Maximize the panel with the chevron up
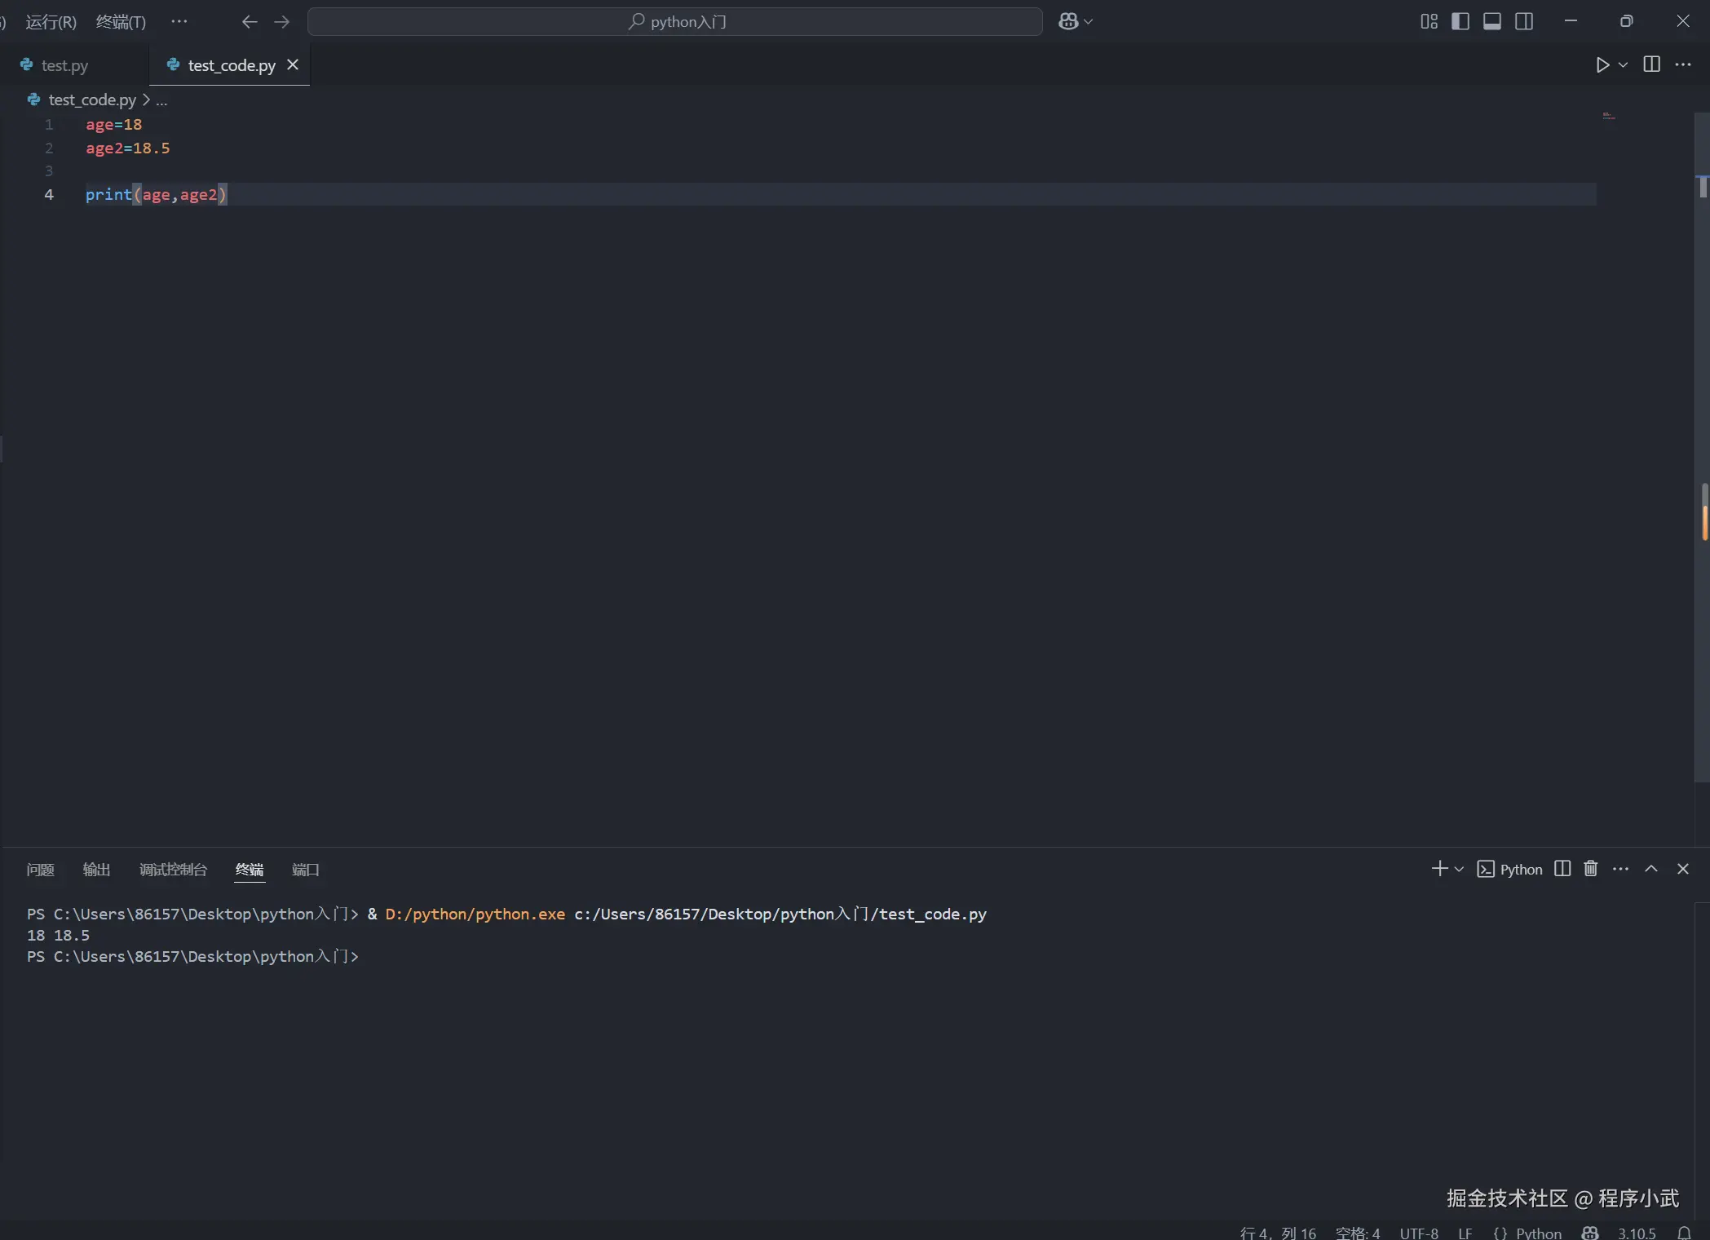This screenshot has width=1710, height=1240. pos(1650,869)
